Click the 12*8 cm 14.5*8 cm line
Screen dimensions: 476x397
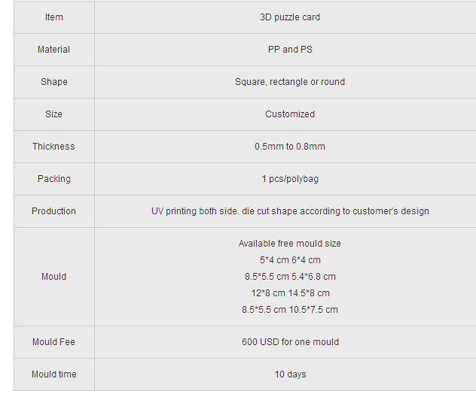pyautogui.click(x=290, y=293)
